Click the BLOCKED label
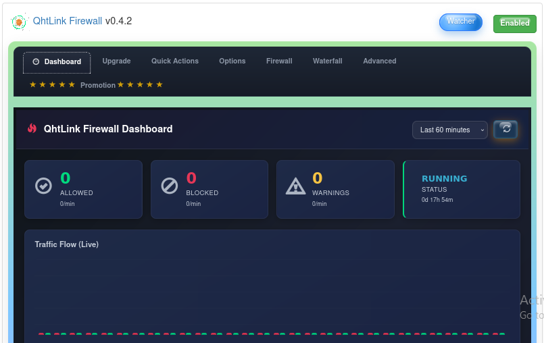 click(x=202, y=193)
